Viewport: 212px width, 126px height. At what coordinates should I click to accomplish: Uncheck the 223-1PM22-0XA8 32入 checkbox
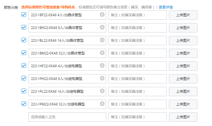(24, 104)
